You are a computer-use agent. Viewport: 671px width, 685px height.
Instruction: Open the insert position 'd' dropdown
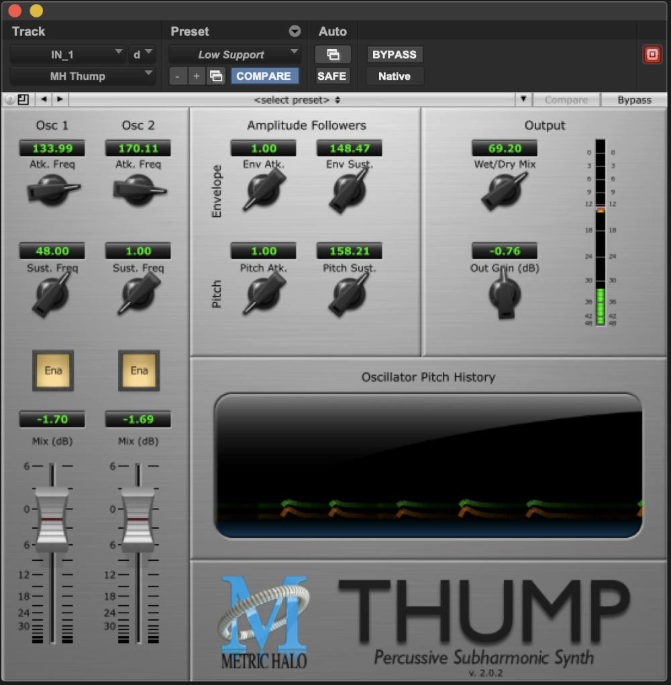tap(142, 54)
